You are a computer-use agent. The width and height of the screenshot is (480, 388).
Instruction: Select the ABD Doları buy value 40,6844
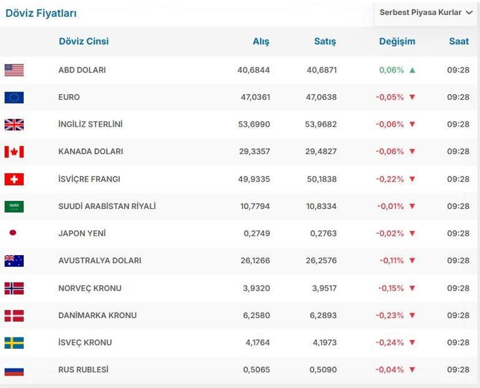coord(254,70)
